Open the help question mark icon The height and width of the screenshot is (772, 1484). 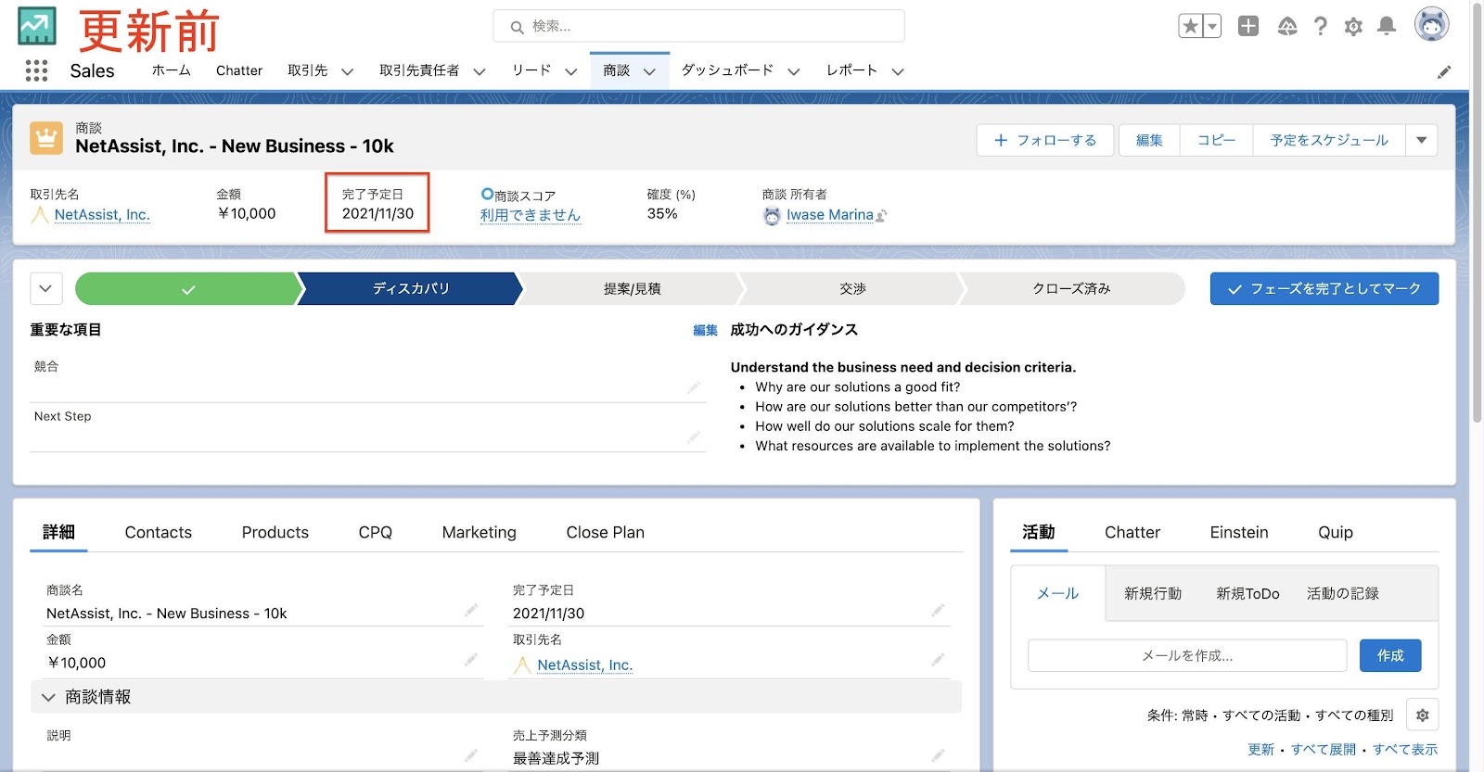point(1320,26)
